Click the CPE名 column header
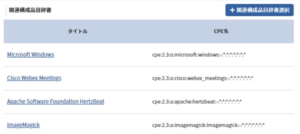 click(221, 31)
